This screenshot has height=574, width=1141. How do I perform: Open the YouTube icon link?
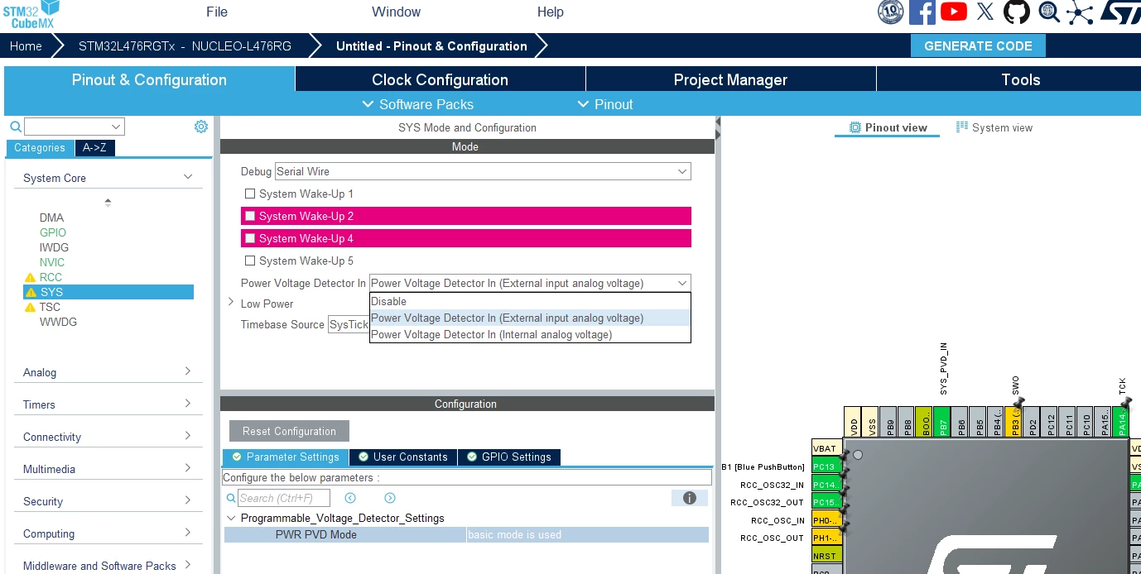pos(954,12)
